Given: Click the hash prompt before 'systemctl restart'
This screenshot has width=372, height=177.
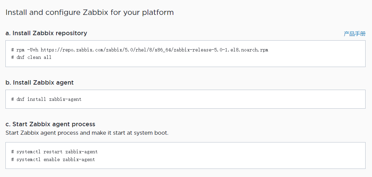Looking at the screenshot, I should point(12,152).
